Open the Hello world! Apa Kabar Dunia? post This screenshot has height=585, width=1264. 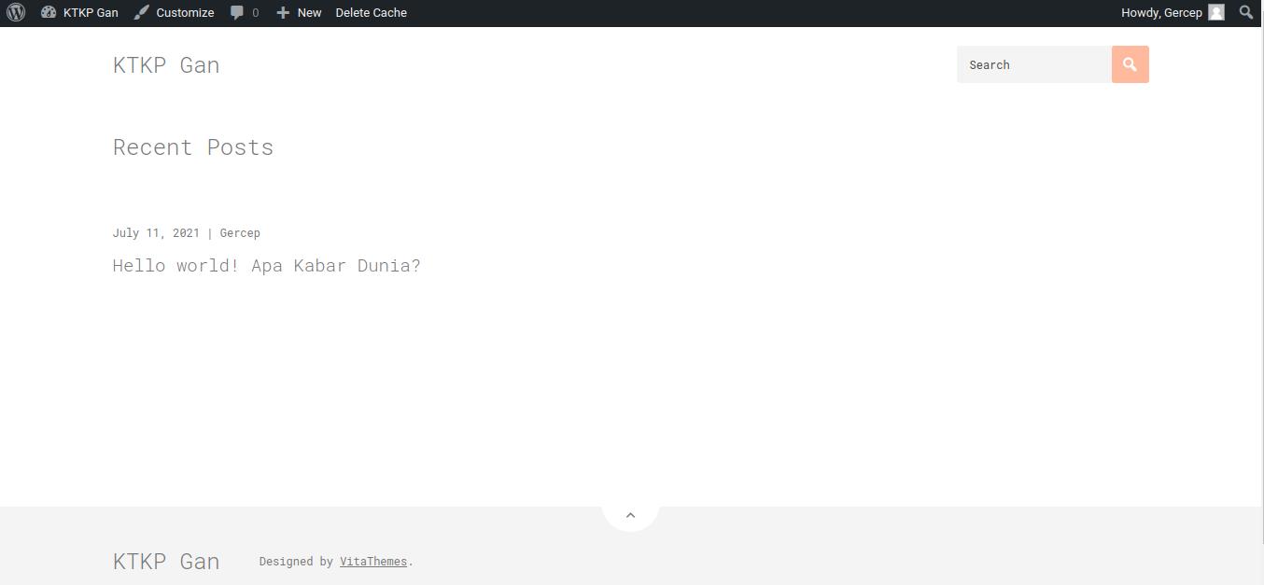266,266
